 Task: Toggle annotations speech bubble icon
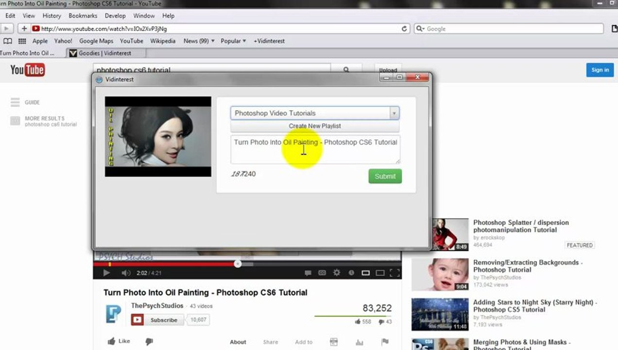pyautogui.click(x=308, y=273)
